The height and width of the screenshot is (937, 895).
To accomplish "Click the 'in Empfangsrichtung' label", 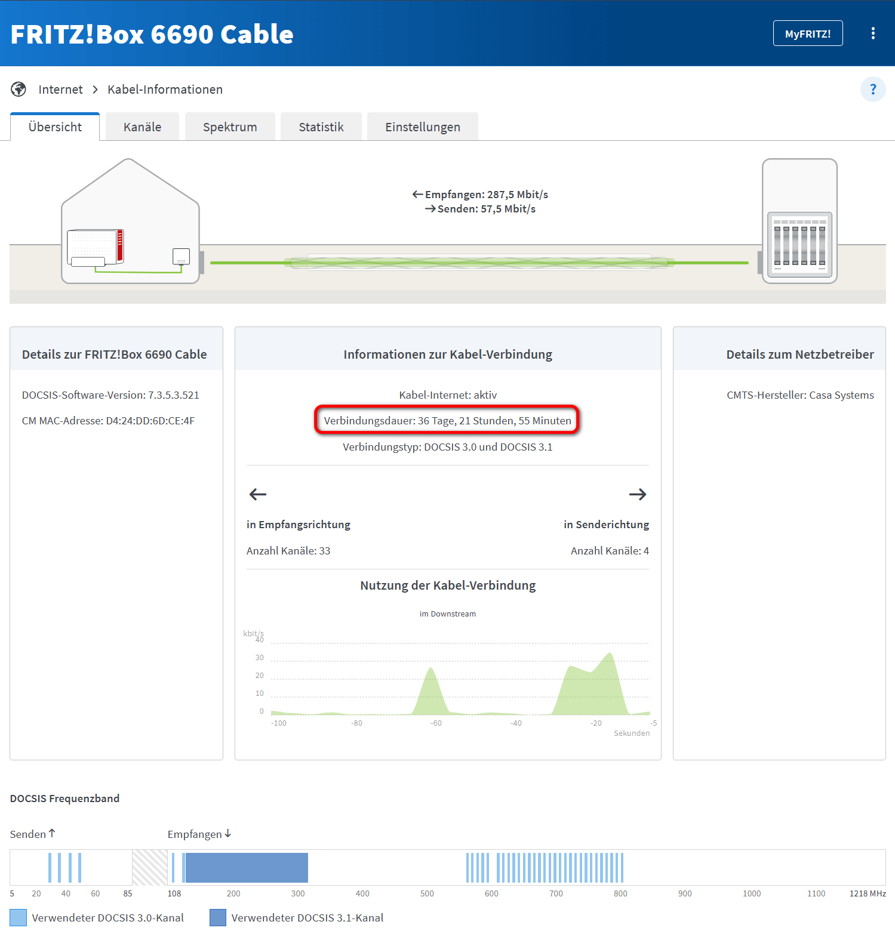I will pos(299,525).
